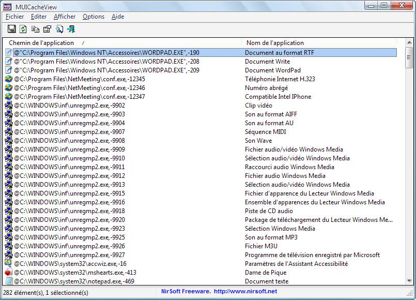Screen dimensions: 416x300
Task: Click the 282 élément(s) status bar text
Action: pyautogui.click(x=45, y=293)
